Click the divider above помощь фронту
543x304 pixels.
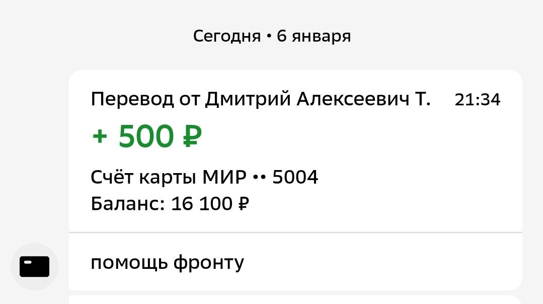pyautogui.click(x=295, y=233)
